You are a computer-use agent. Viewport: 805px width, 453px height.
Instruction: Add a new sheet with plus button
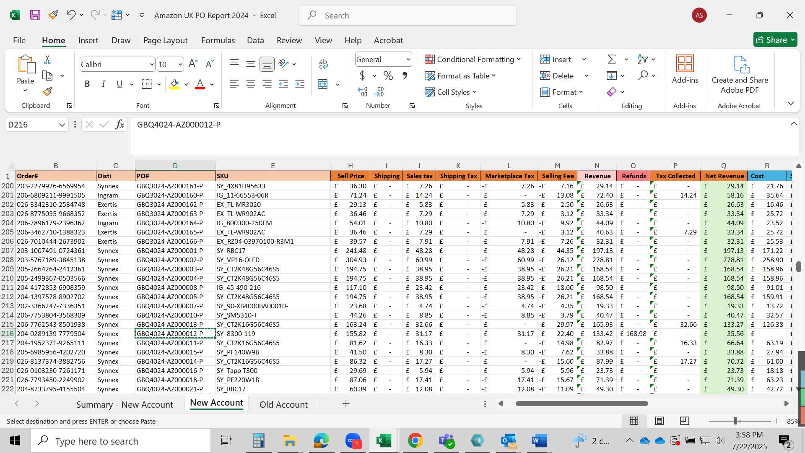346,404
